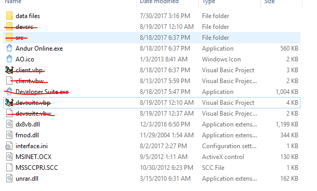Select the MSSCCPRJ.SCC file row
Viewport: 317px width, 191px height.
(x=152, y=168)
